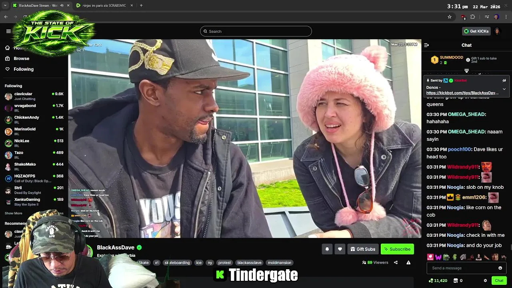Open MarinaGold's channel in sidebar
Screen dimensions: 512x288
click(x=34, y=132)
